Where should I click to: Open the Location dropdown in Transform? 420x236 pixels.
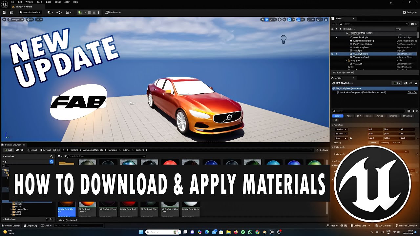[341, 129]
